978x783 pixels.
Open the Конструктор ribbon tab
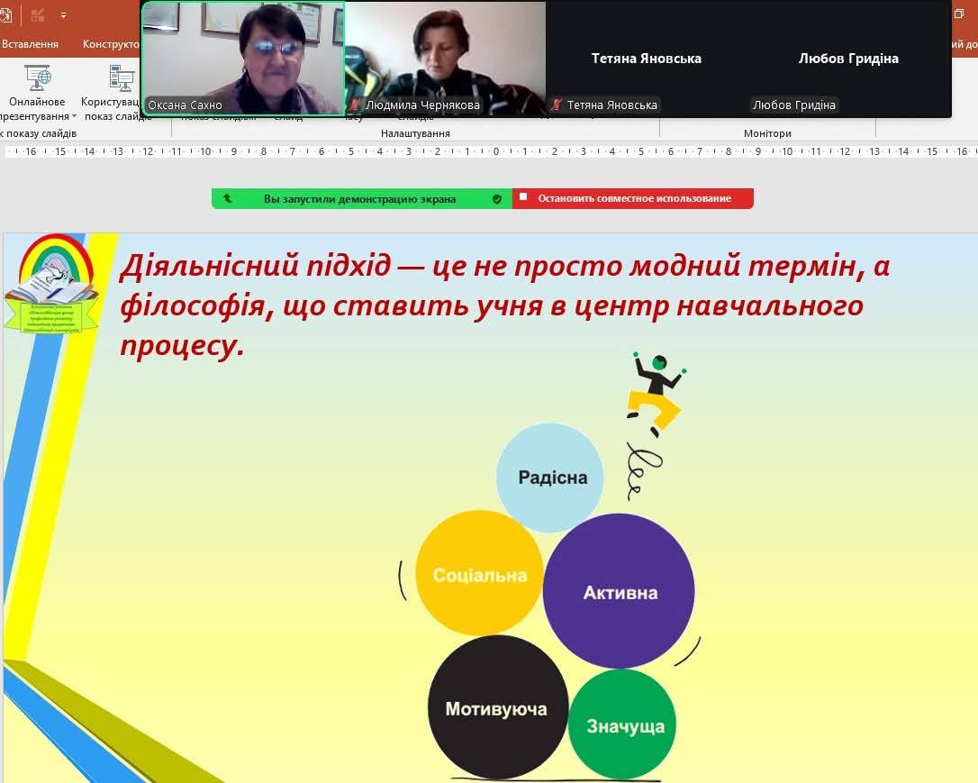pyautogui.click(x=111, y=44)
